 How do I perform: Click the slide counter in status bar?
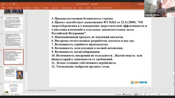click(x=5, y=94)
